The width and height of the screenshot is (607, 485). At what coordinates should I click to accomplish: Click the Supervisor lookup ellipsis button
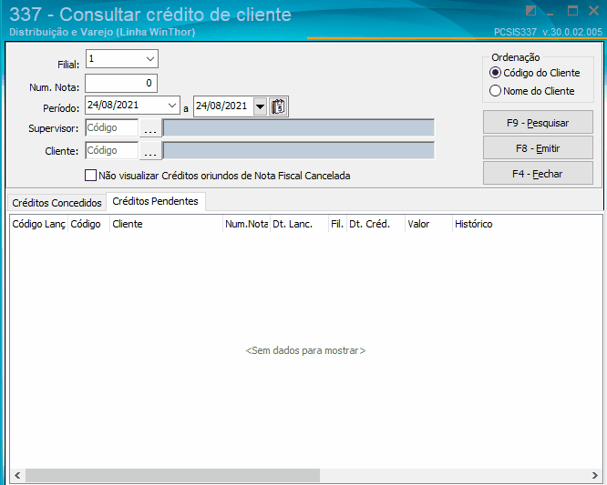(x=150, y=128)
